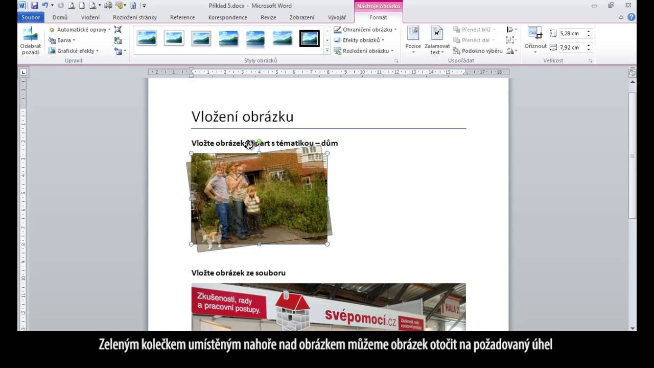The width and height of the screenshot is (654, 368).
Task: Undo the last action with the blue arrow
Action: [45, 6]
